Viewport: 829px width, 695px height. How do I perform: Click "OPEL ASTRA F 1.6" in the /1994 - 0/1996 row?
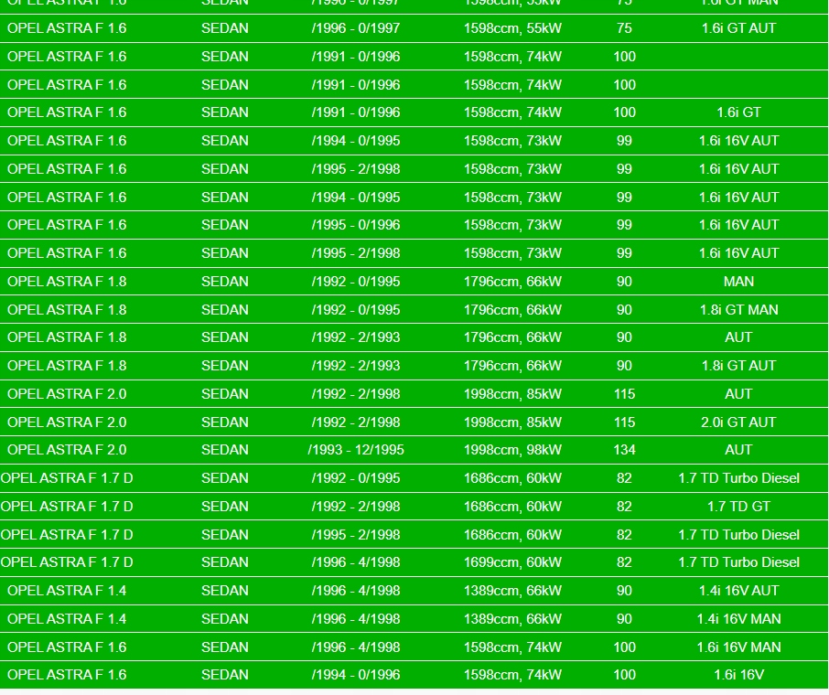click(x=67, y=674)
